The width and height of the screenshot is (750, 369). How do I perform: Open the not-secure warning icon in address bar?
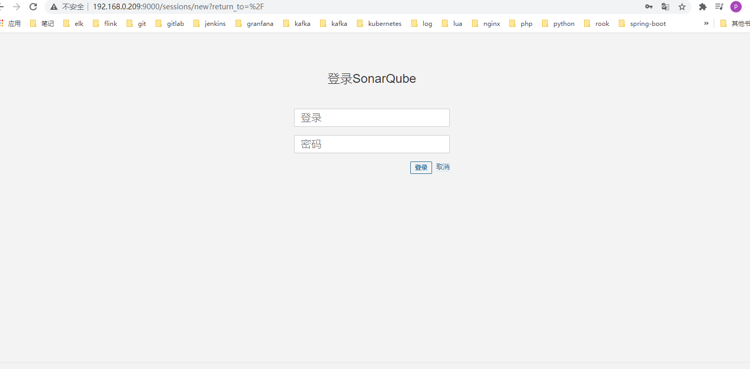coord(54,7)
